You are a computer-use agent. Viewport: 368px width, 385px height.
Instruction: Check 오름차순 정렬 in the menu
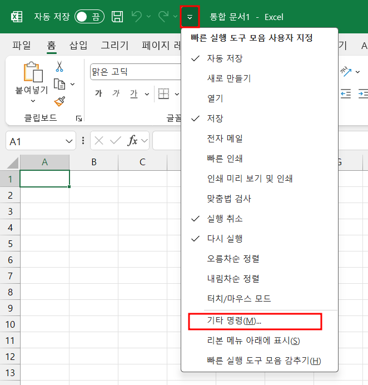click(260, 259)
